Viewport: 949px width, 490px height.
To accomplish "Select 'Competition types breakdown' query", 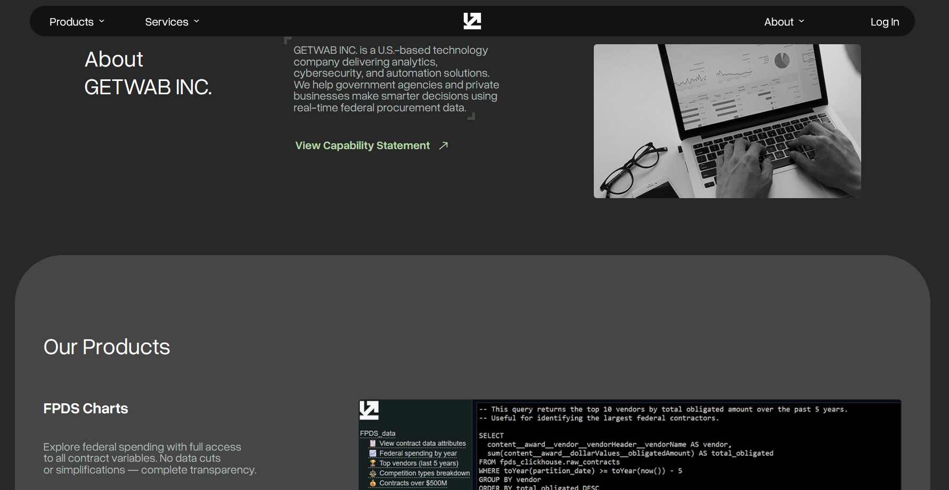I will point(424,473).
